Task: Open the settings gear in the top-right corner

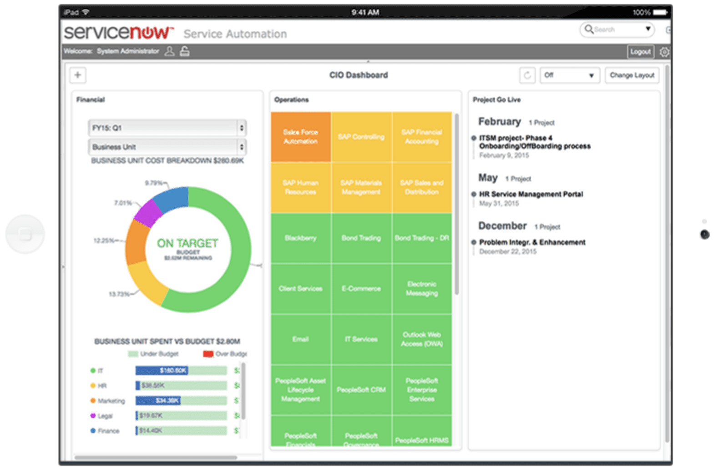Action: coord(664,52)
